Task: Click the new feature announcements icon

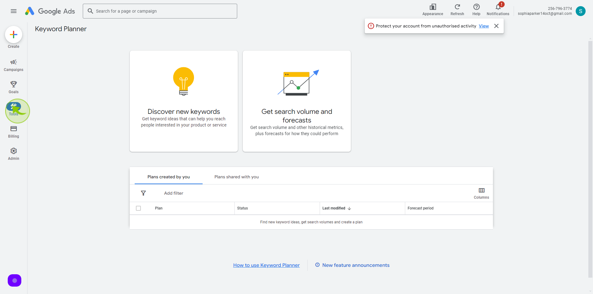Action: (x=317, y=265)
